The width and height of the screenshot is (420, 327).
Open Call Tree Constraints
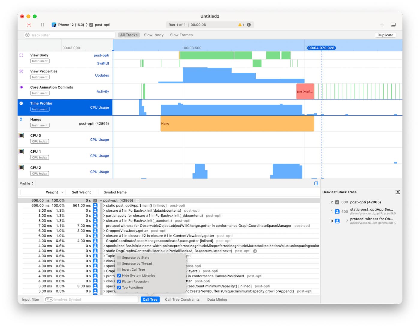(182, 299)
